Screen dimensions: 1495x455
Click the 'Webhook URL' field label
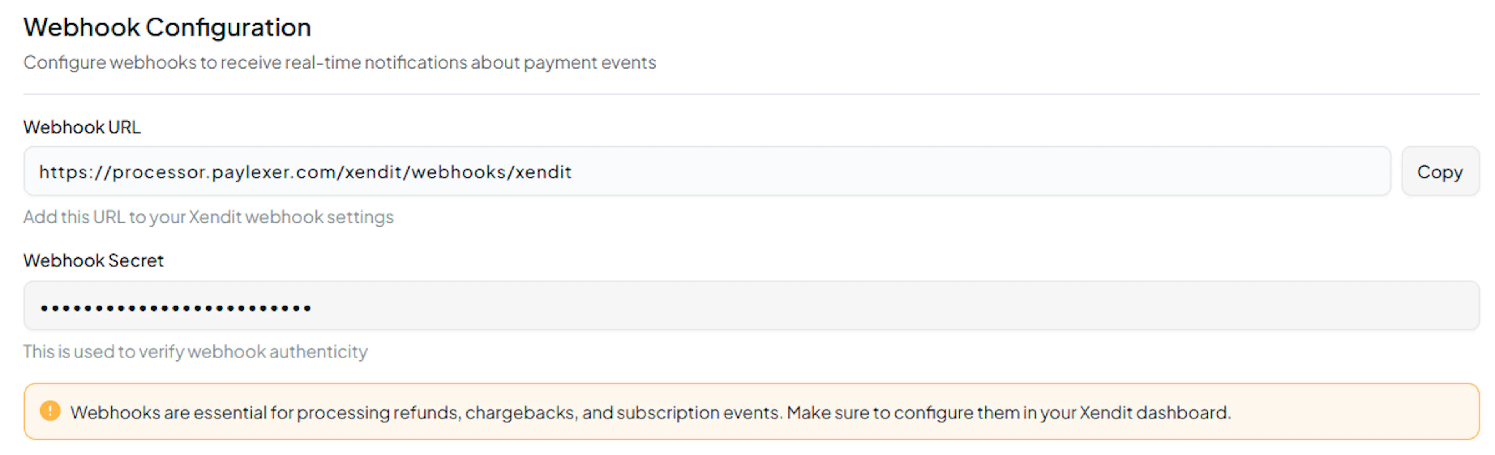82,127
